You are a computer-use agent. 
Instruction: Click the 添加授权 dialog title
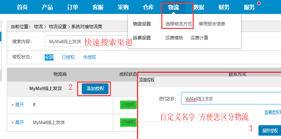point(147,80)
